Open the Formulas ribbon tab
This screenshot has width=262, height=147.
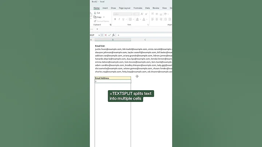pos(138,8)
